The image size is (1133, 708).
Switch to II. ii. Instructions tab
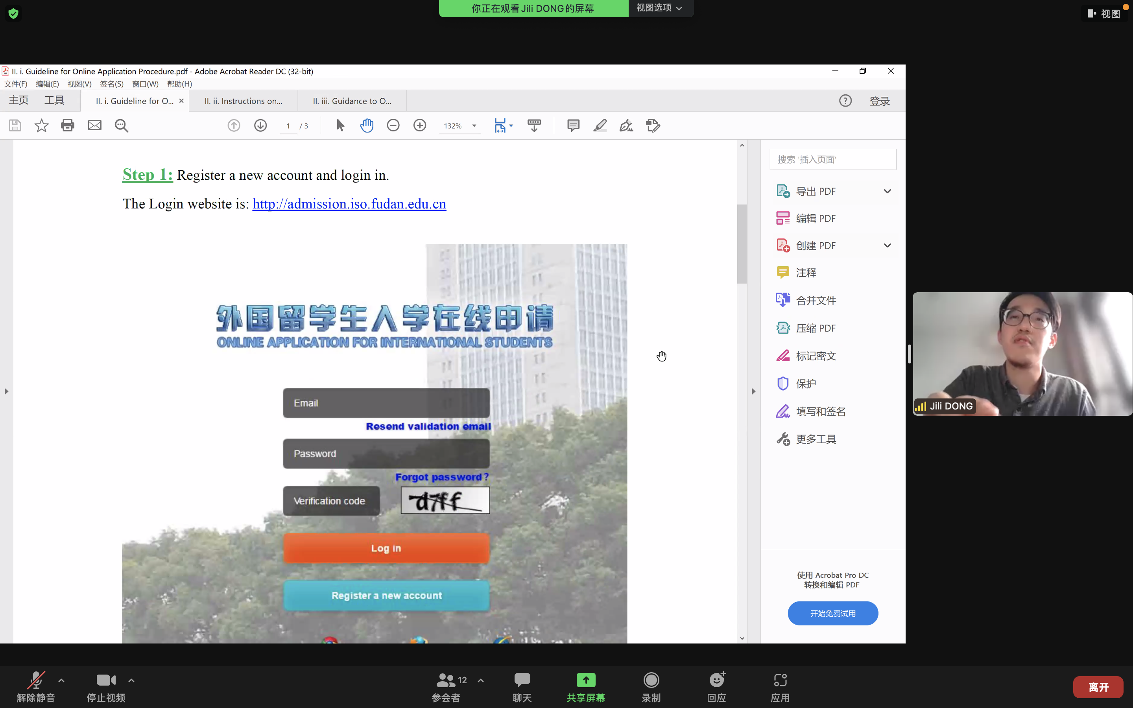coord(243,101)
